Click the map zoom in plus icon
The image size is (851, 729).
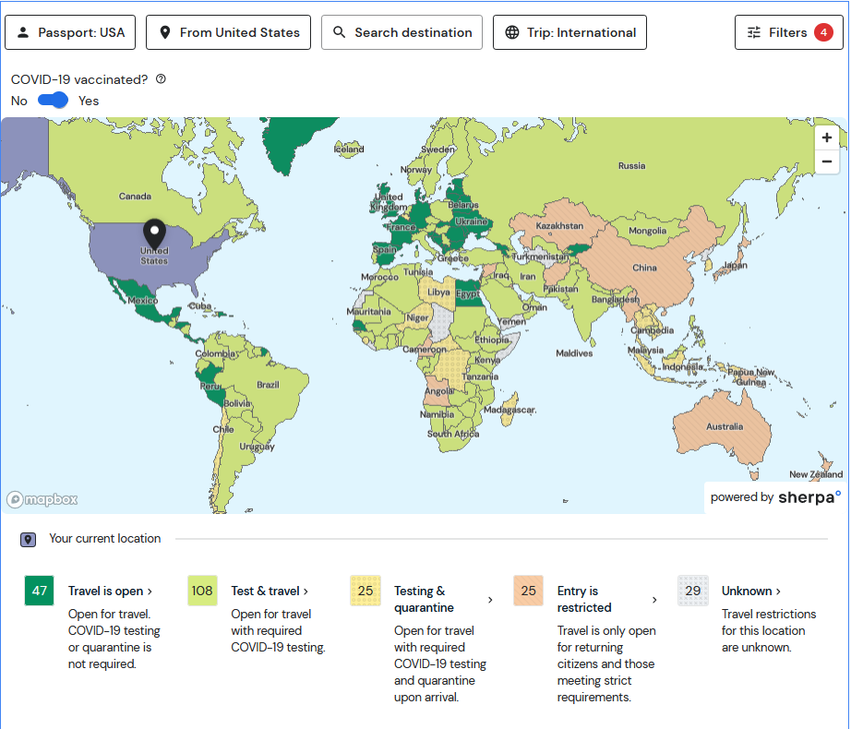pos(826,137)
